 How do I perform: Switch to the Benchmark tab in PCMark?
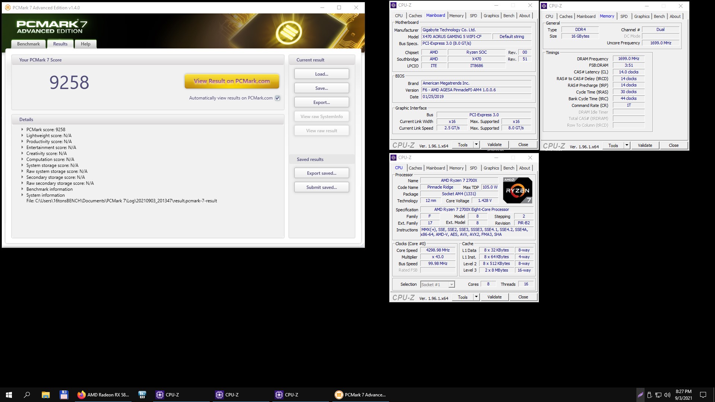point(28,44)
